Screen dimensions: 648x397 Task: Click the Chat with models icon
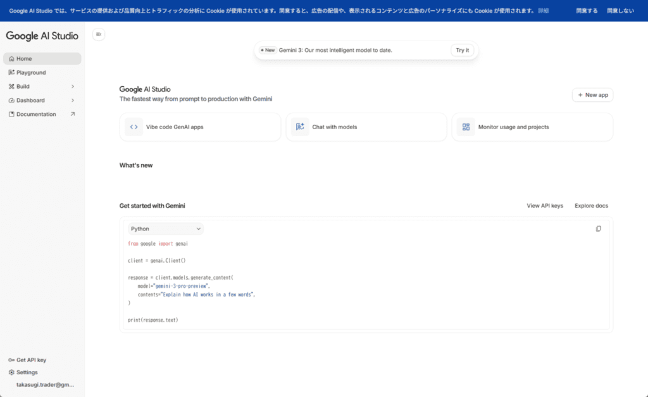[x=300, y=127]
